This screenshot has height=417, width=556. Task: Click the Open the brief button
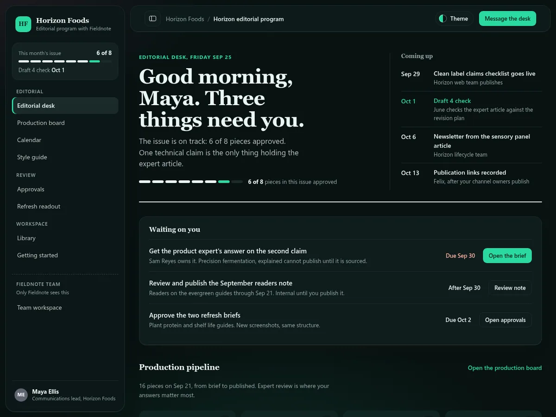pos(507,256)
